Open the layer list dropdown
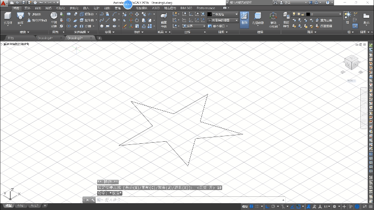 [317, 14]
